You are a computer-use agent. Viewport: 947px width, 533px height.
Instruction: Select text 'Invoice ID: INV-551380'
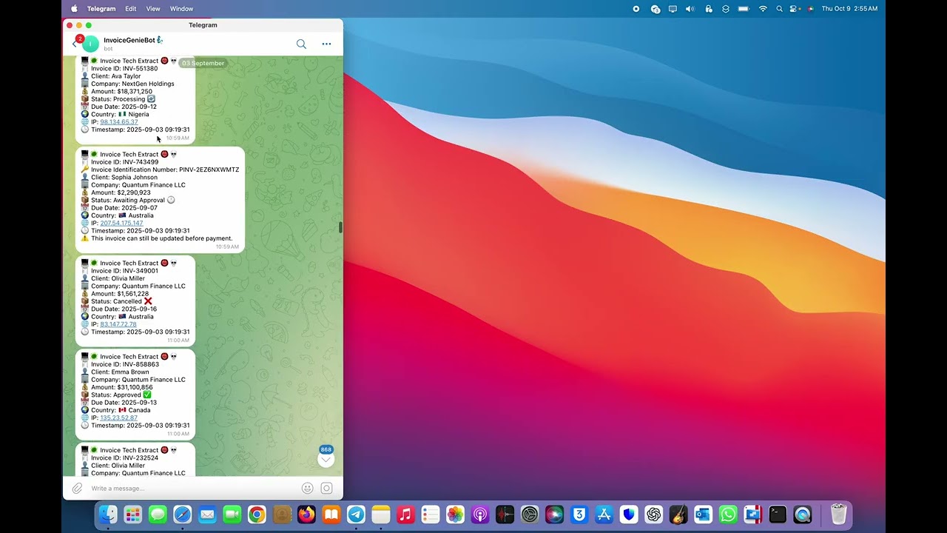pos(124,68)
